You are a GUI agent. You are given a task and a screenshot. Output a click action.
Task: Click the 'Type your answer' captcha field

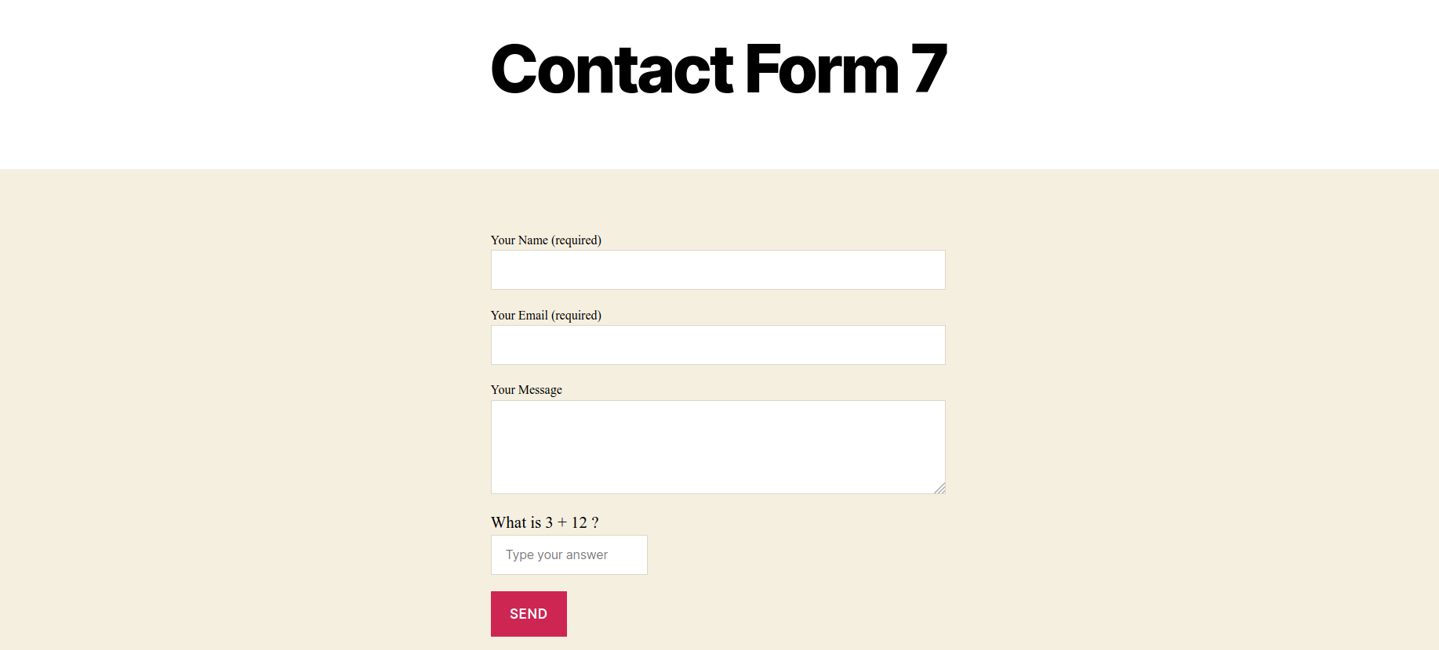(569, 554)
